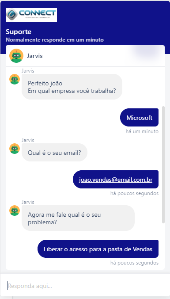Click the 'Agora me fale qual é o seu problema?' bubble
Viewport: 170px width, 299px height.
coord(78,218)
